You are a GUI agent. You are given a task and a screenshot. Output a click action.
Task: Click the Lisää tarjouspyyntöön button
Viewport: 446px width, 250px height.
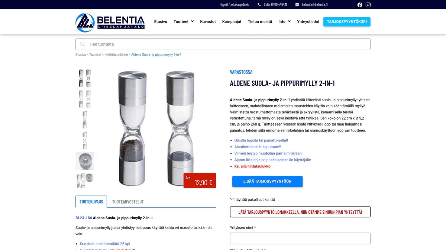click(x=267, y=181)
